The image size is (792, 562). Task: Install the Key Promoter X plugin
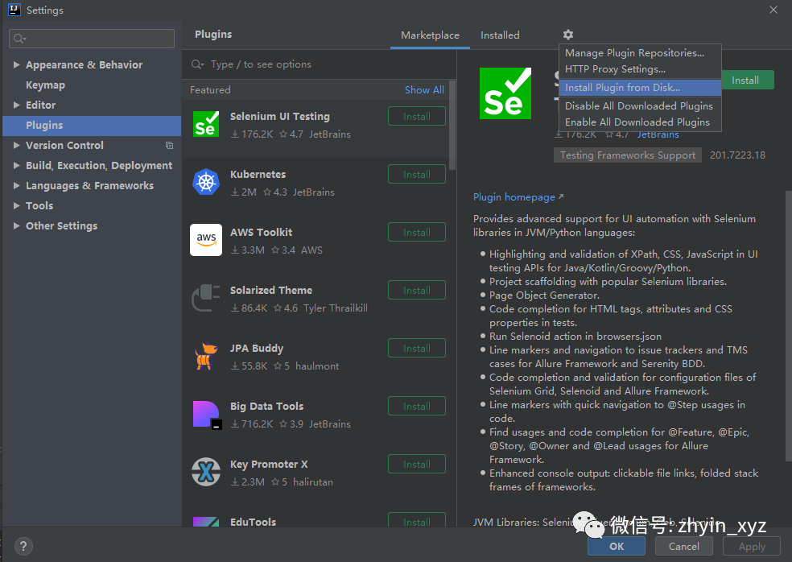click(417, 465)
